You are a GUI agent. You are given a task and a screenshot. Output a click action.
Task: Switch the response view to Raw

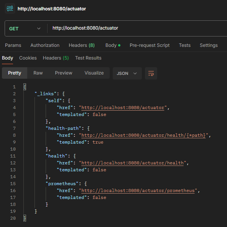click(38, 73)
